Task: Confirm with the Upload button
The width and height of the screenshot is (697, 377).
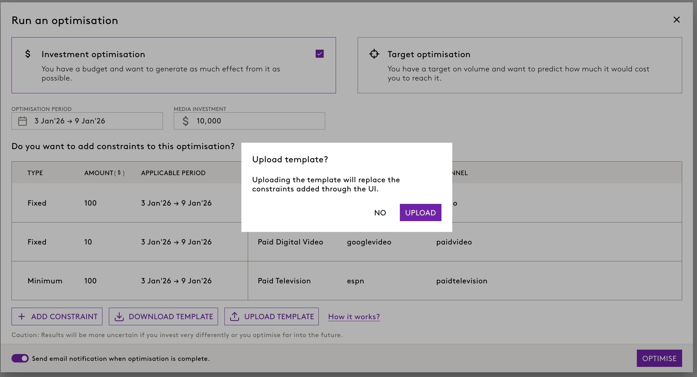Action: coord(420,213)
